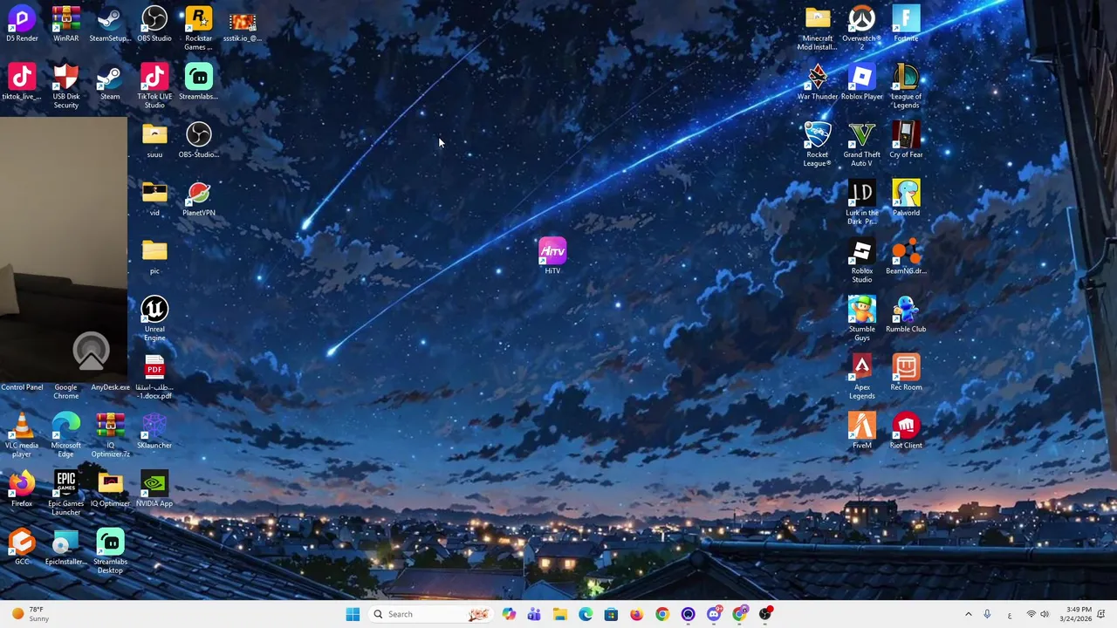Select the Roblox Studio icon
The width and height of the screenshot is (1117, 628).
(x=861, y=261)
